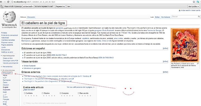201x106 pixels.
Task: Rate Objetivo with the last star
Action: (x=54, y=96)
